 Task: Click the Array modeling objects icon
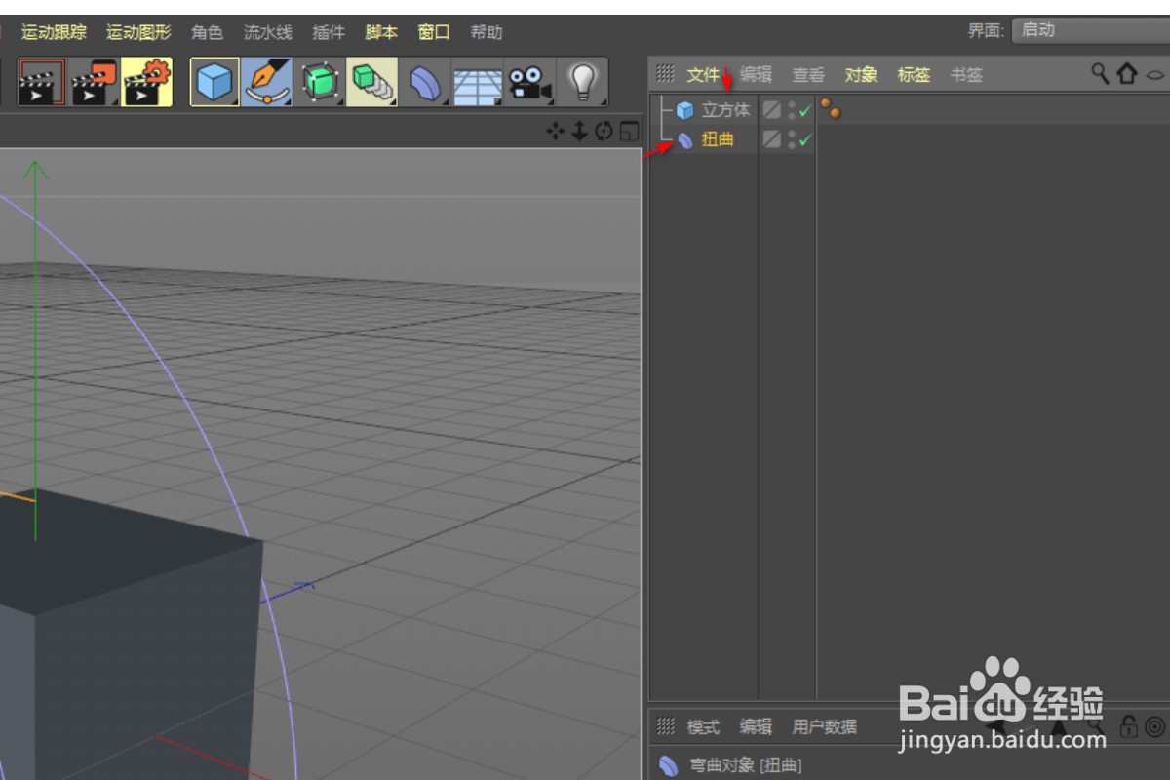[x=371, y=82]
